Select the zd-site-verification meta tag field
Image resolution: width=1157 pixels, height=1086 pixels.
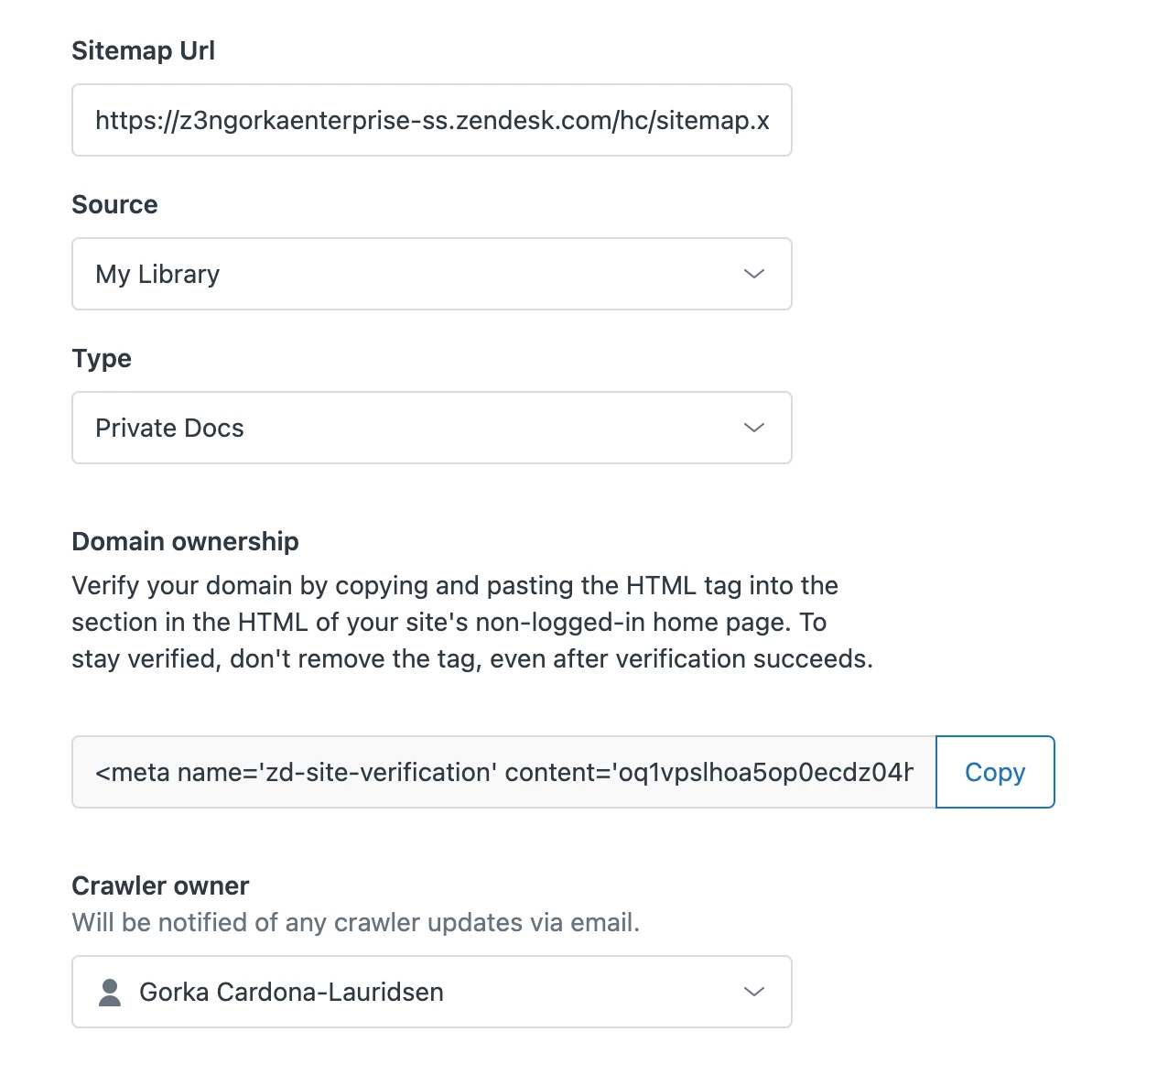pyautogui.click(x=503, y=772)
